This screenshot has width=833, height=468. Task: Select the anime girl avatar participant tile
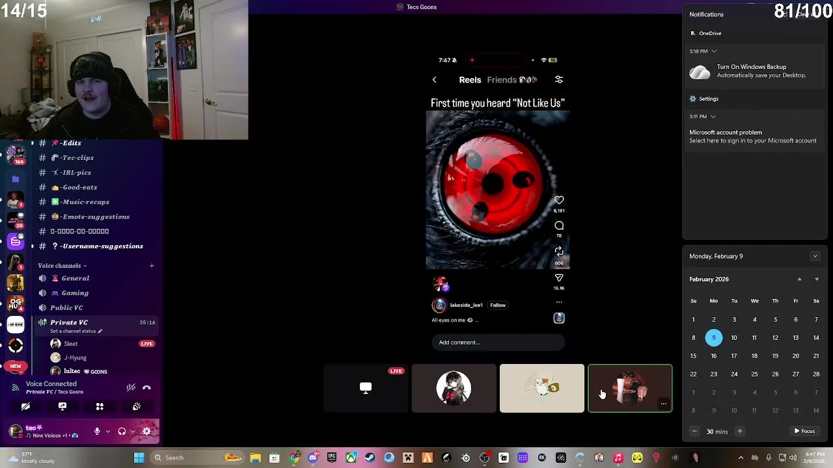[x=454, y=389]
